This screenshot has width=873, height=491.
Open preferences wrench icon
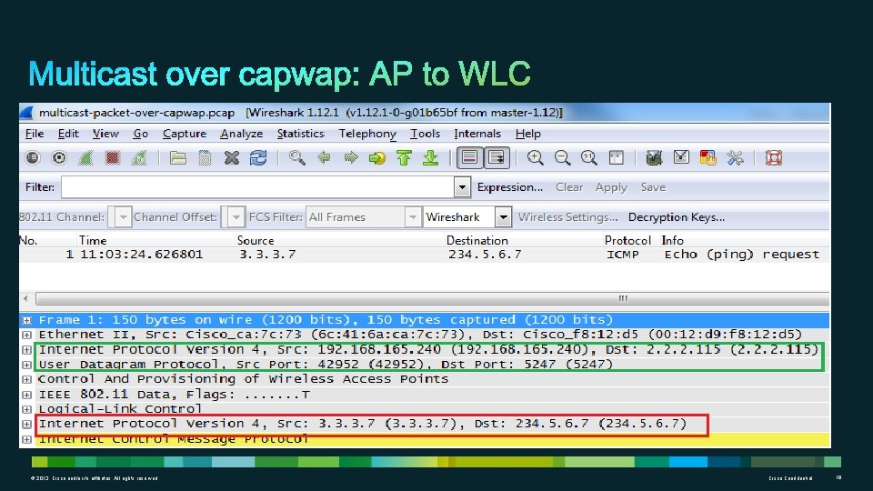pos(736,158)
